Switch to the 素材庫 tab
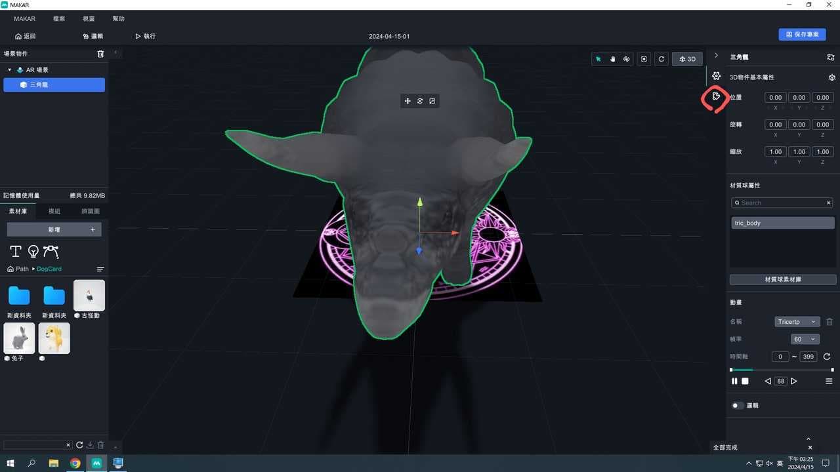Viewport: 840px width, 472px height. [18, 211]
